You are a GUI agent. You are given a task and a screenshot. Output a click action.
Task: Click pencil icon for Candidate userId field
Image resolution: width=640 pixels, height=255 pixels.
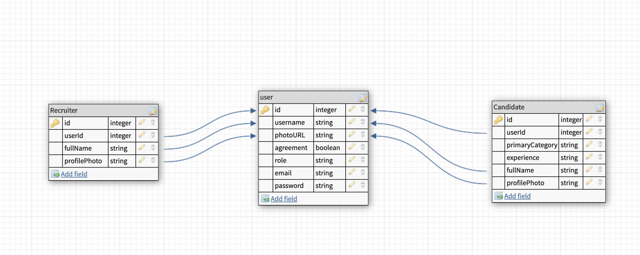point(589,132)
